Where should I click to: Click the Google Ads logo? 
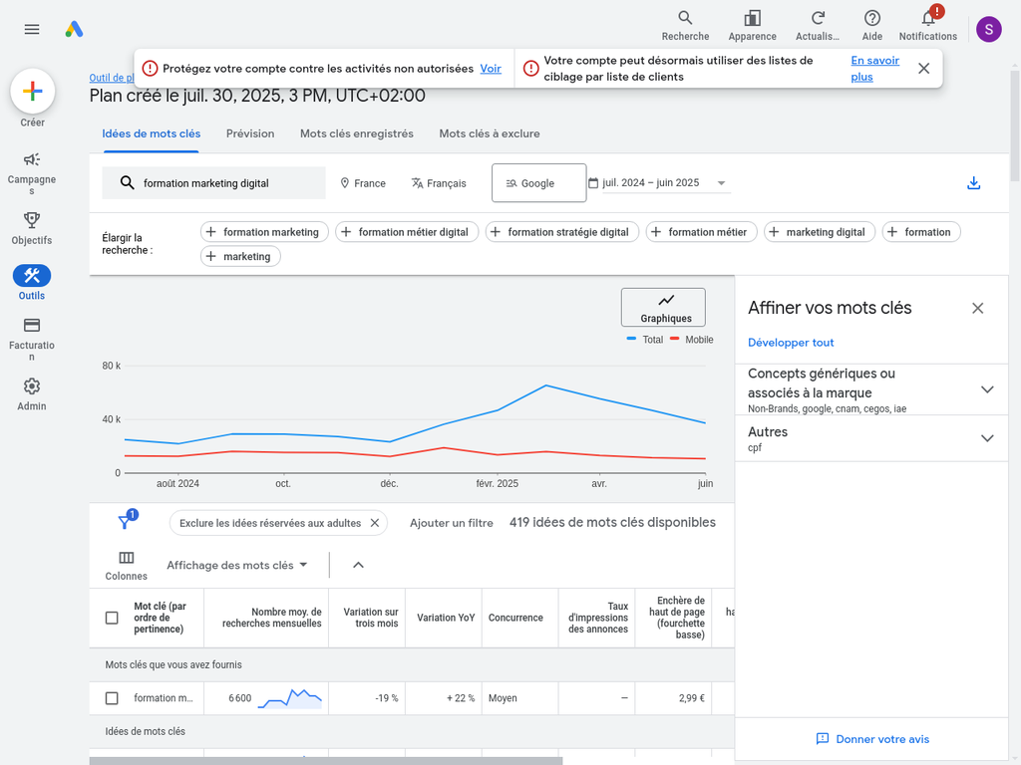[74, 29]
